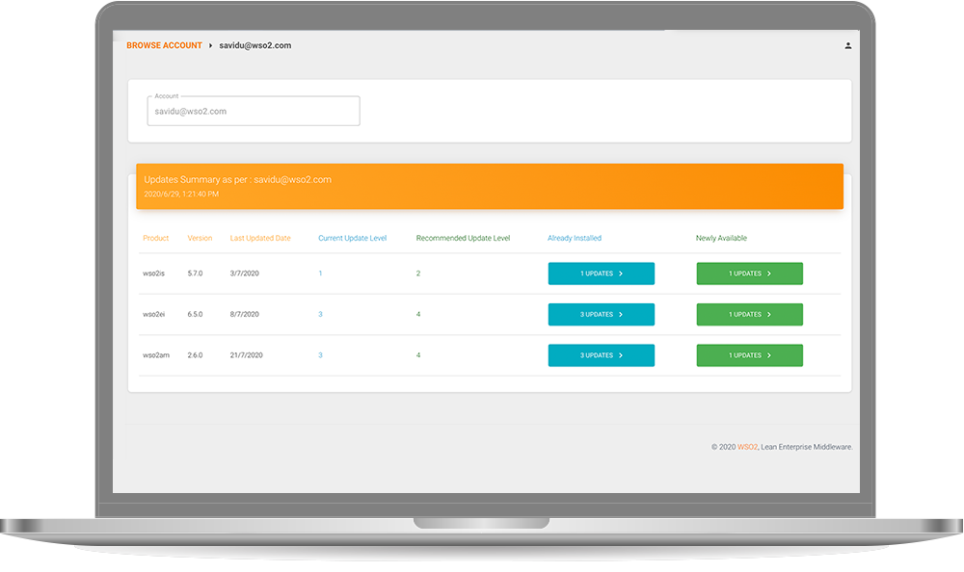Select savidu@wso2.com breadcrumb text
This screenshot has height=572, width=964.
click(x=255, y=45)
